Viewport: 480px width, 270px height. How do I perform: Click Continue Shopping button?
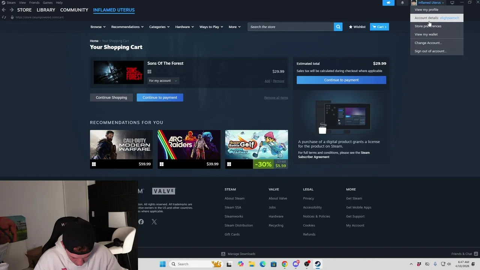pyautogui.click(x=111, y=97)
